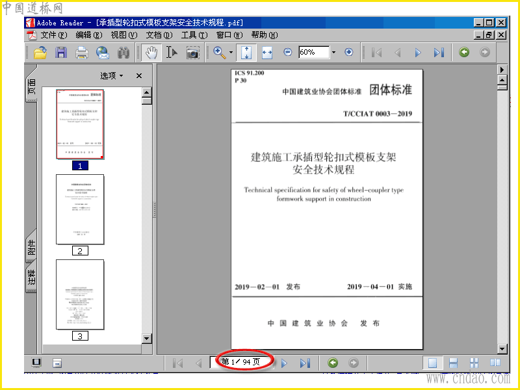Open the 帮助(H) menu

click(x=265, y=35)
